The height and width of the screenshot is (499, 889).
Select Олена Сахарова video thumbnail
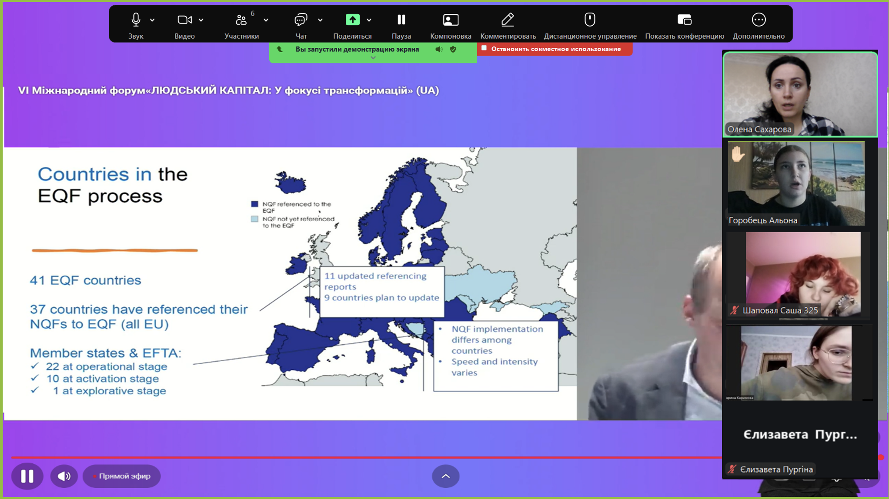click(799, 94)
